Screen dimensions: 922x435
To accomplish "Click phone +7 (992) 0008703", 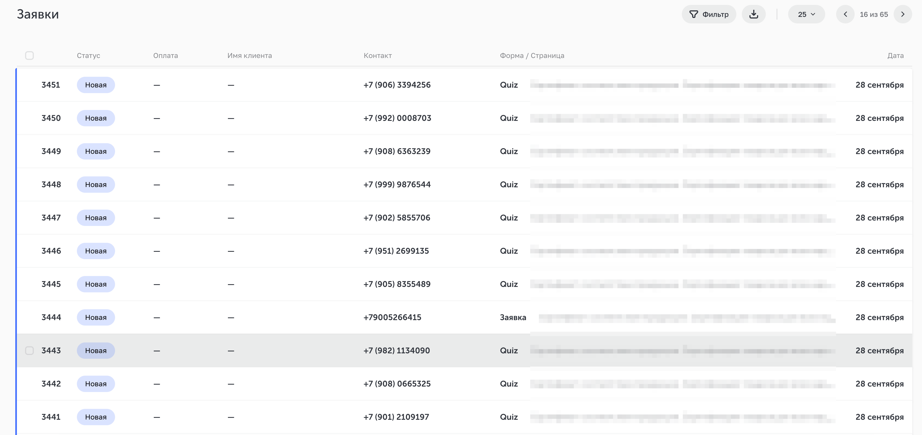I will click(x=397, y=118).
